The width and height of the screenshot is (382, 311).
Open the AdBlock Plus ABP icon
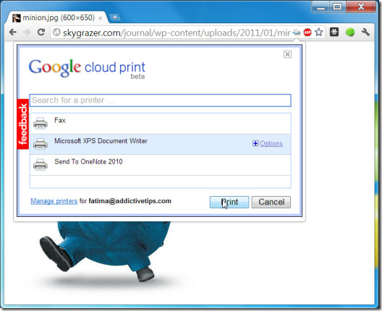click(x=307, y=32)
